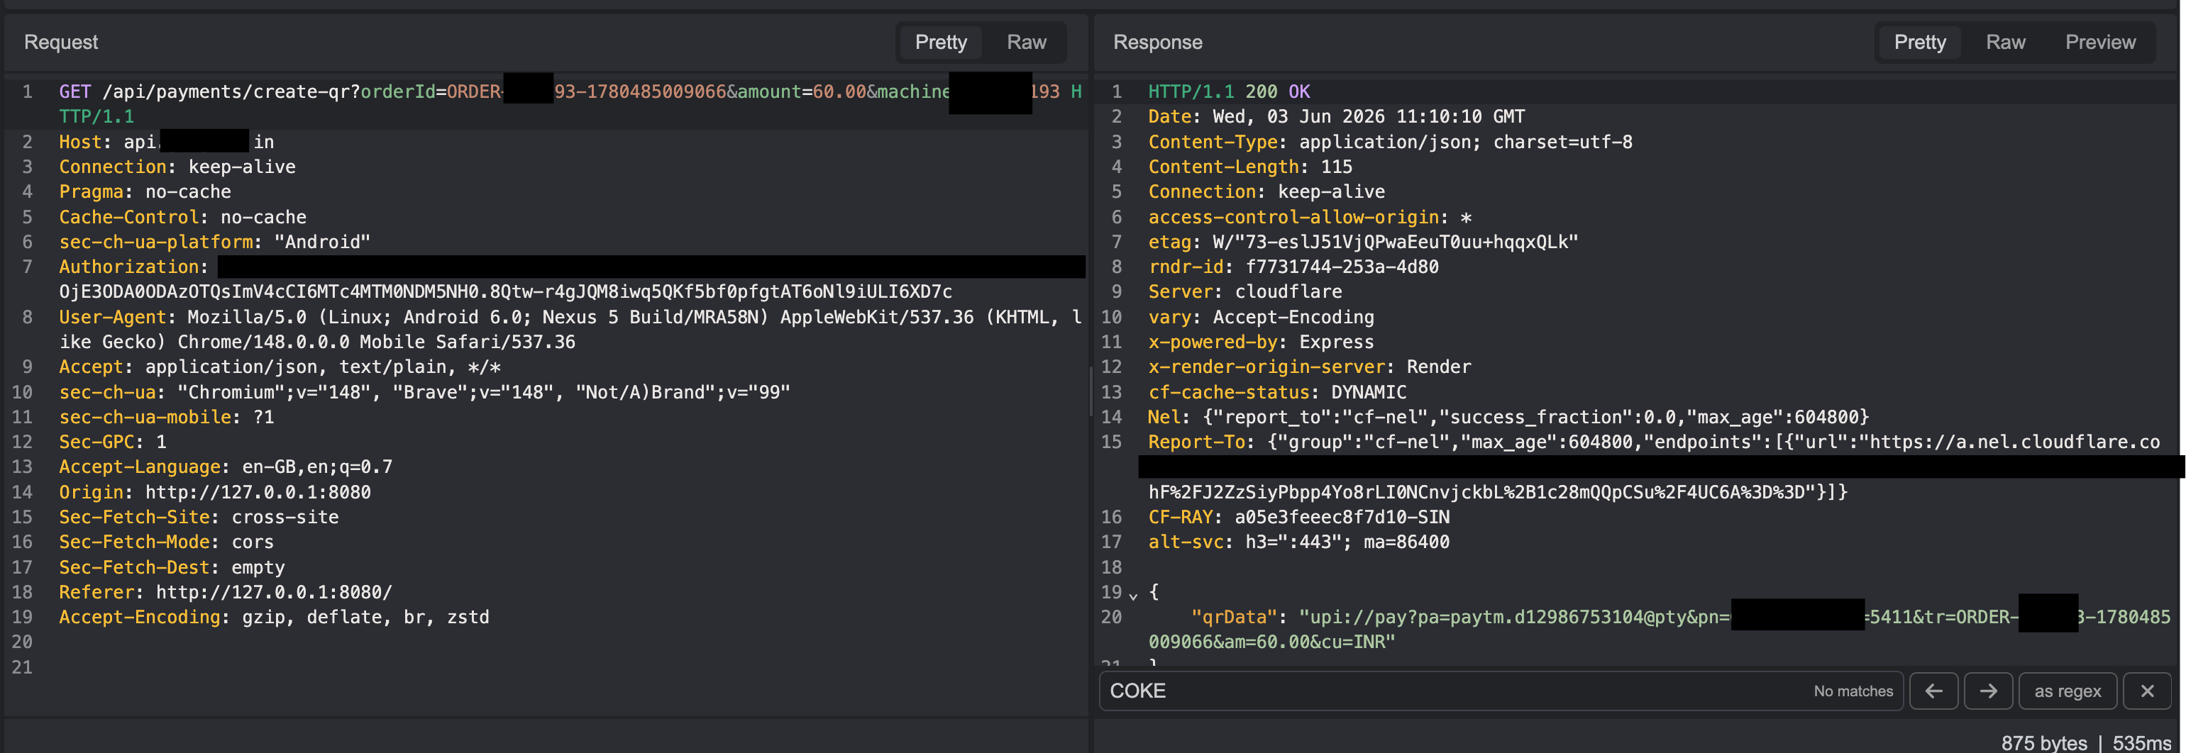Toggle the 'as regex' search option

(x=2068, y=691)
